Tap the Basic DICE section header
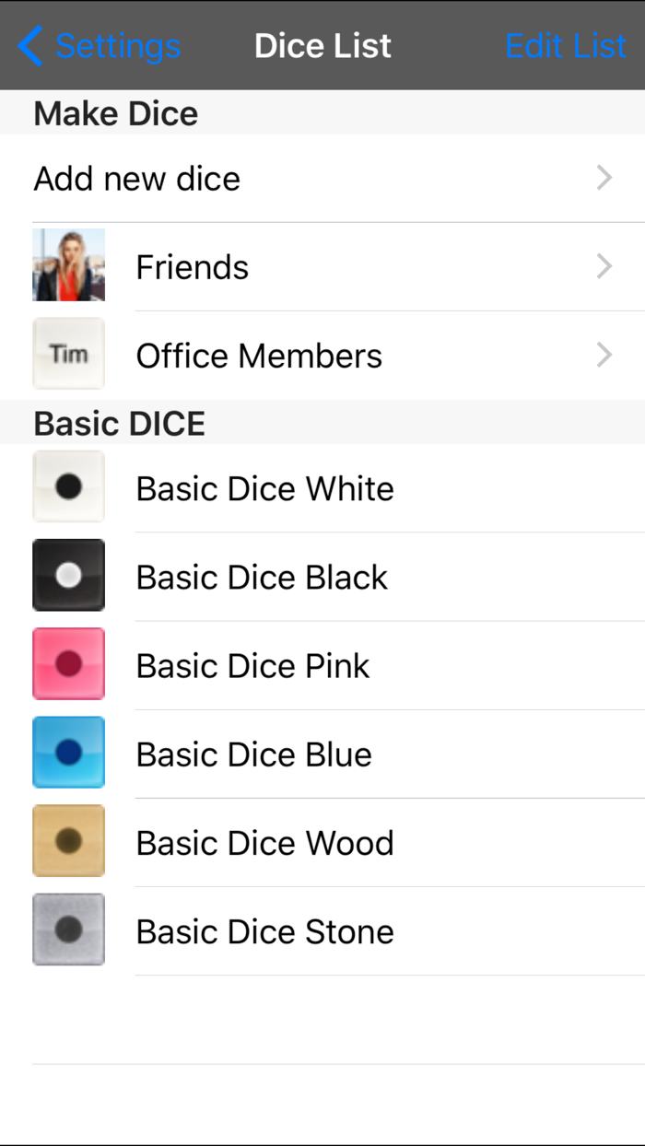 [x=119, y=423]
